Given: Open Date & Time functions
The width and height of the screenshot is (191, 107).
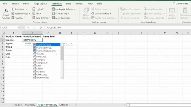Looking at the screenshot, I should pos(41,18).
